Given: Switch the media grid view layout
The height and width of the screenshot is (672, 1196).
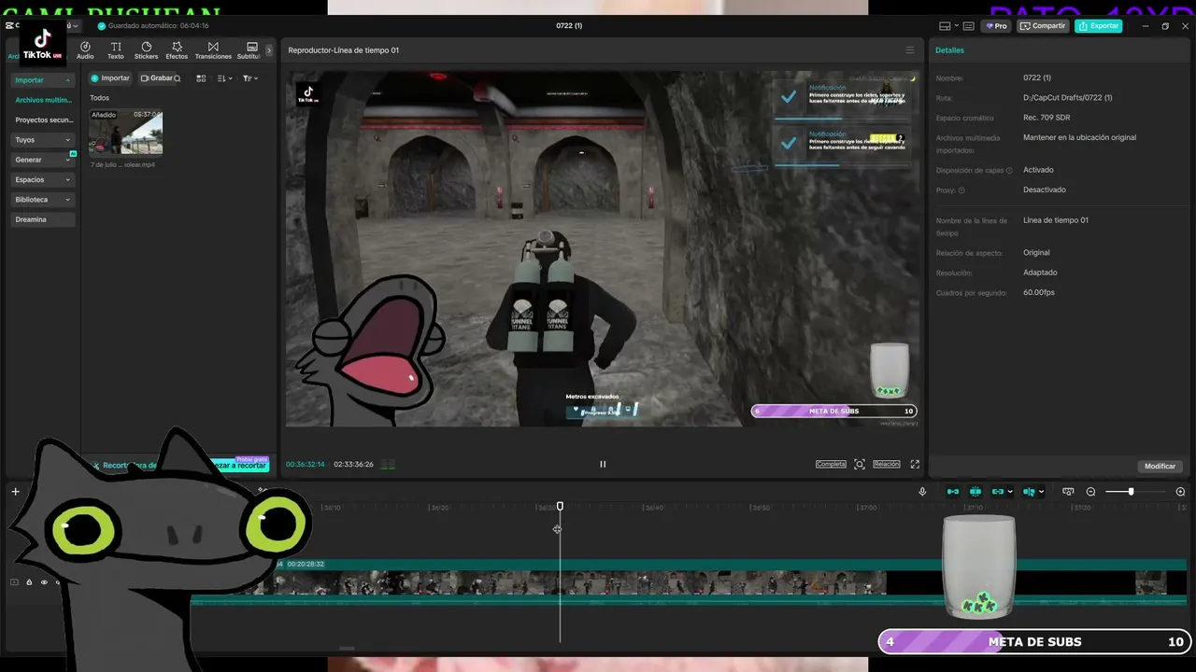Looking at the screenshot, I should coord(201,78).
